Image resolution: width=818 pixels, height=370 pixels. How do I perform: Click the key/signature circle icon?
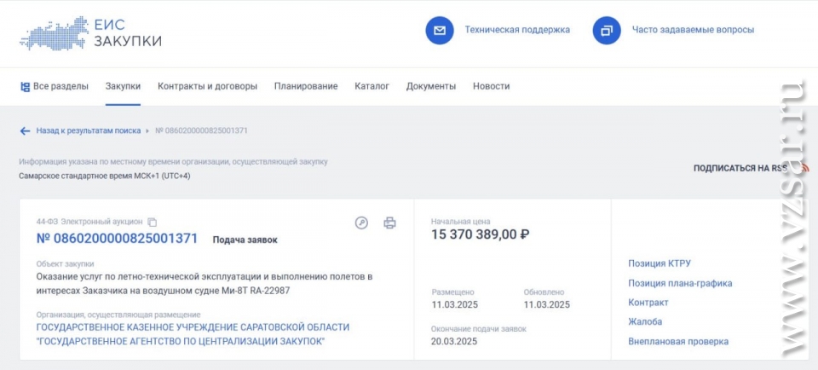pyautogui.click(x=361, y=223)
